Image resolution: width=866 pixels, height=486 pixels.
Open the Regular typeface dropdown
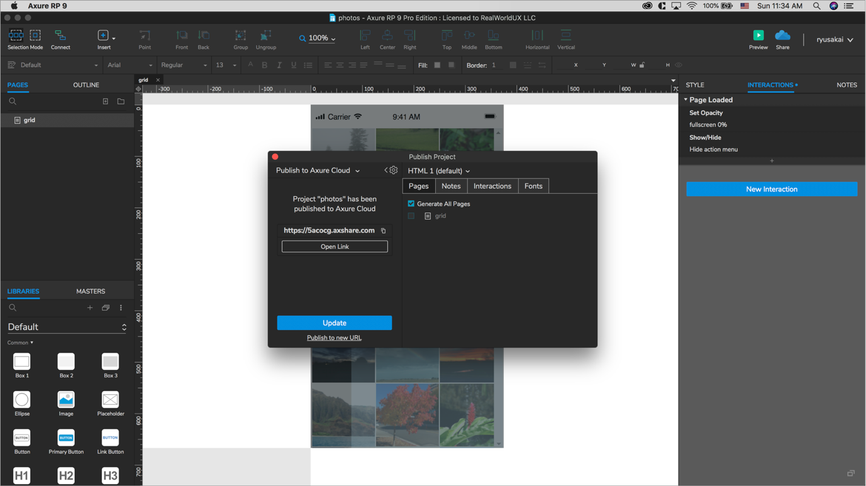tap(184, 65)
